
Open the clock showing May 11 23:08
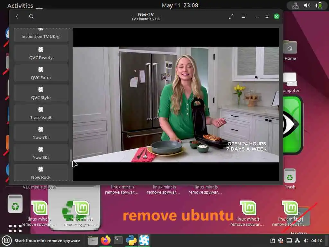tap(180, 5)
